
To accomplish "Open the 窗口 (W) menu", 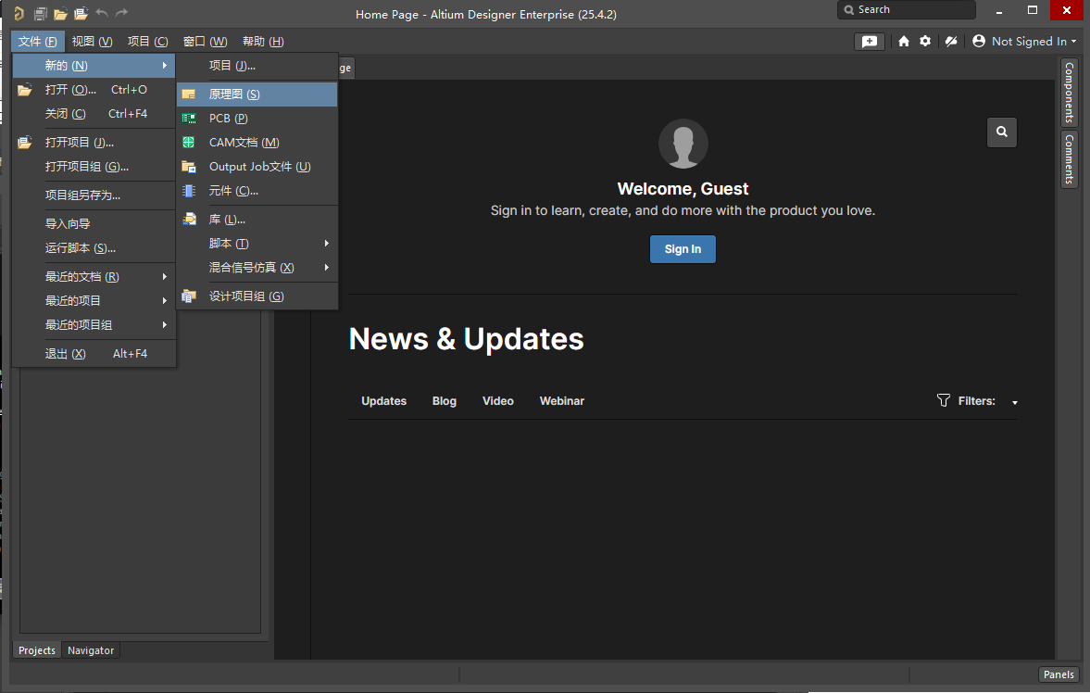I will (205, 41).
